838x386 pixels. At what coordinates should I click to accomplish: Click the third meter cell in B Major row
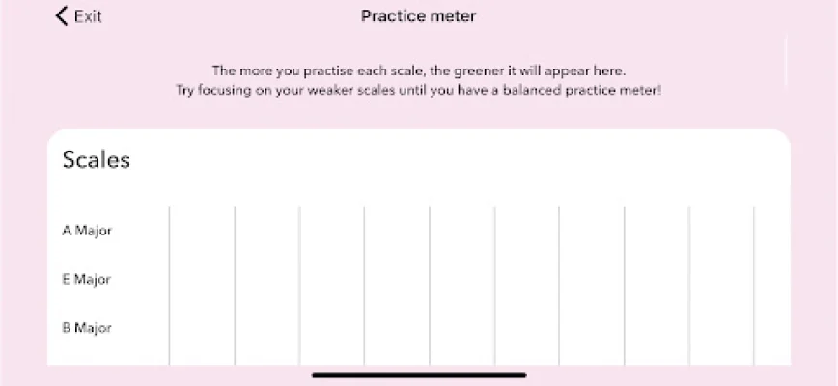click(332, 328)
